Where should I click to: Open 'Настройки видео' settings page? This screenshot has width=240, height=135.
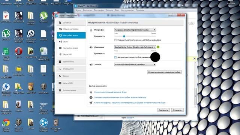click(x=71, y=48)
